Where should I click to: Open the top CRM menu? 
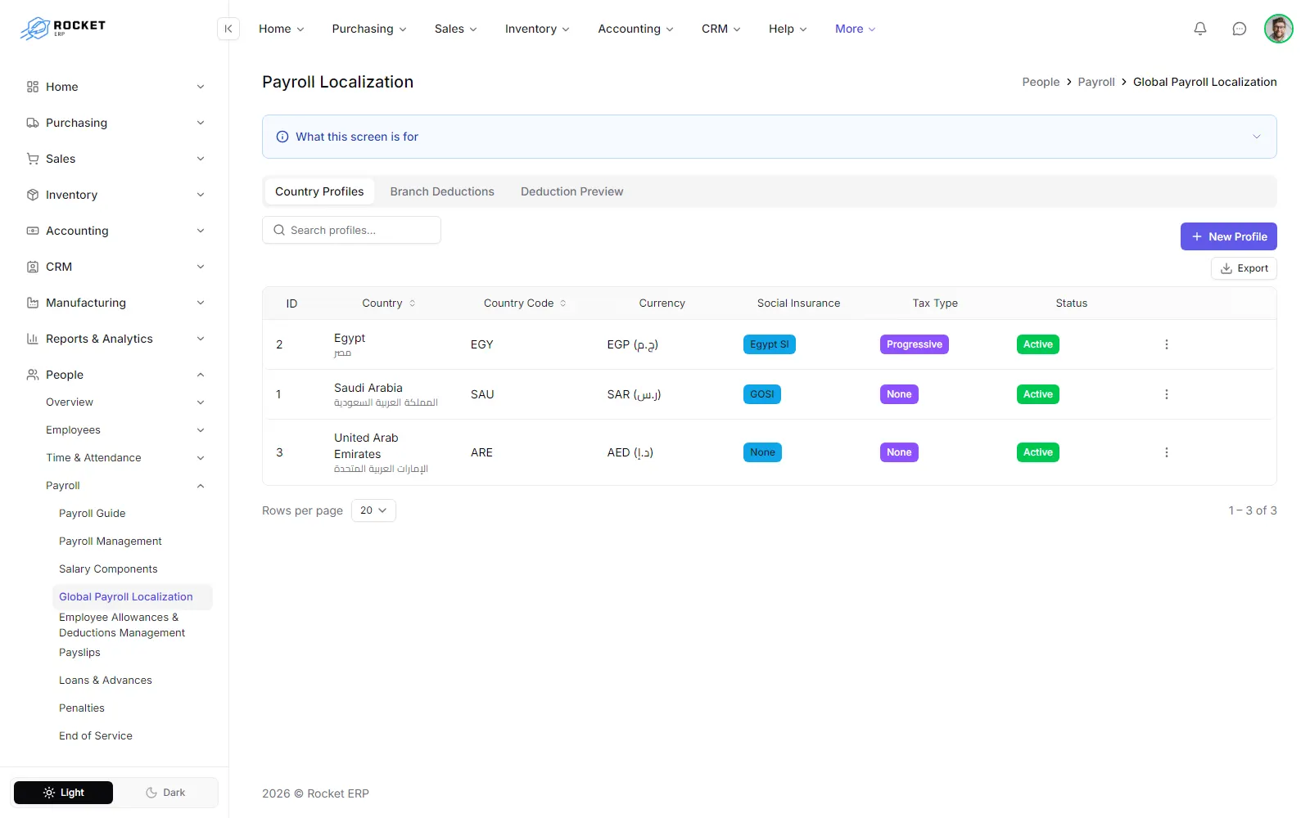(x=720, y=29)
